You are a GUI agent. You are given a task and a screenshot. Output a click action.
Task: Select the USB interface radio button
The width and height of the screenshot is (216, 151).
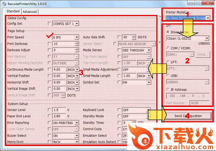point(168,76)
